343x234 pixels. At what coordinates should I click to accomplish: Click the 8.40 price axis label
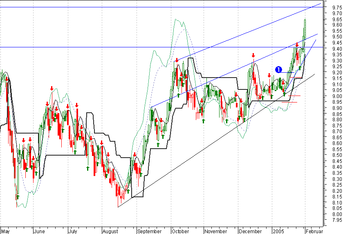(337, 167)
